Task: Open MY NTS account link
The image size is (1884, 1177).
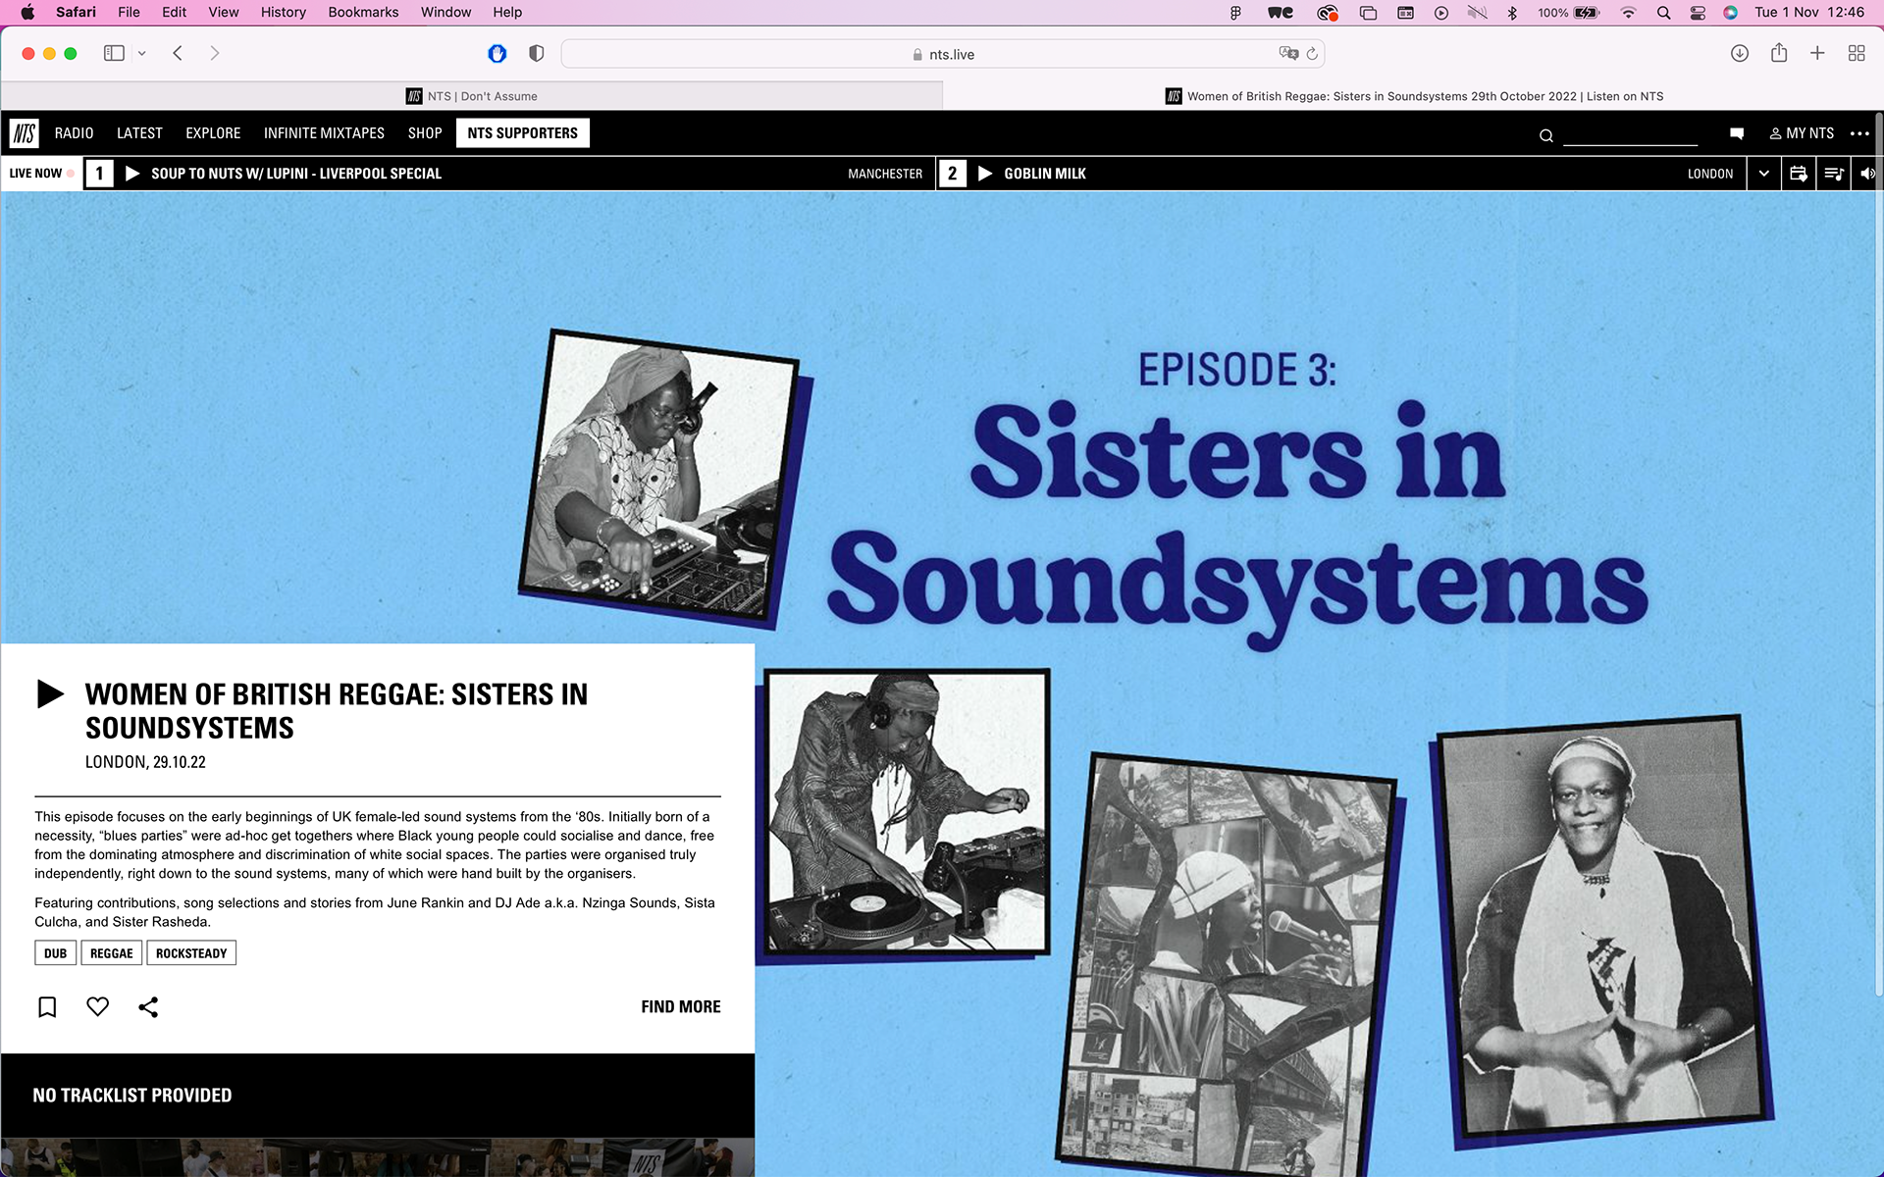Action: coord(1802,133)
